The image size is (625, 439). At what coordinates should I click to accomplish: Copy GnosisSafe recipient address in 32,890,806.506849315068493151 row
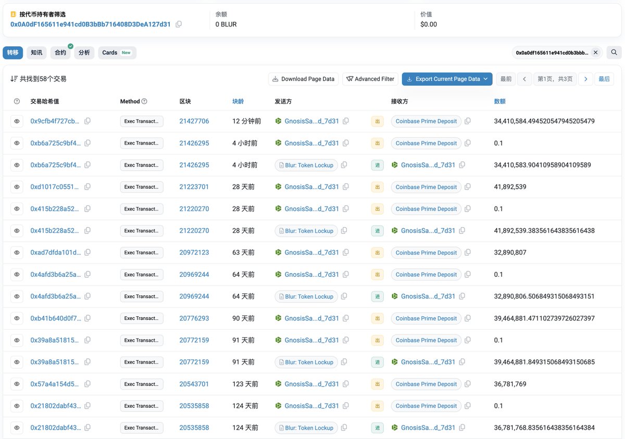click(x=462, y=296)
